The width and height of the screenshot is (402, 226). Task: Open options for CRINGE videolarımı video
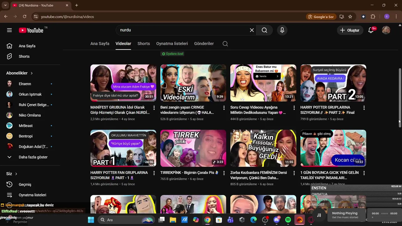(x=224, y=108)
